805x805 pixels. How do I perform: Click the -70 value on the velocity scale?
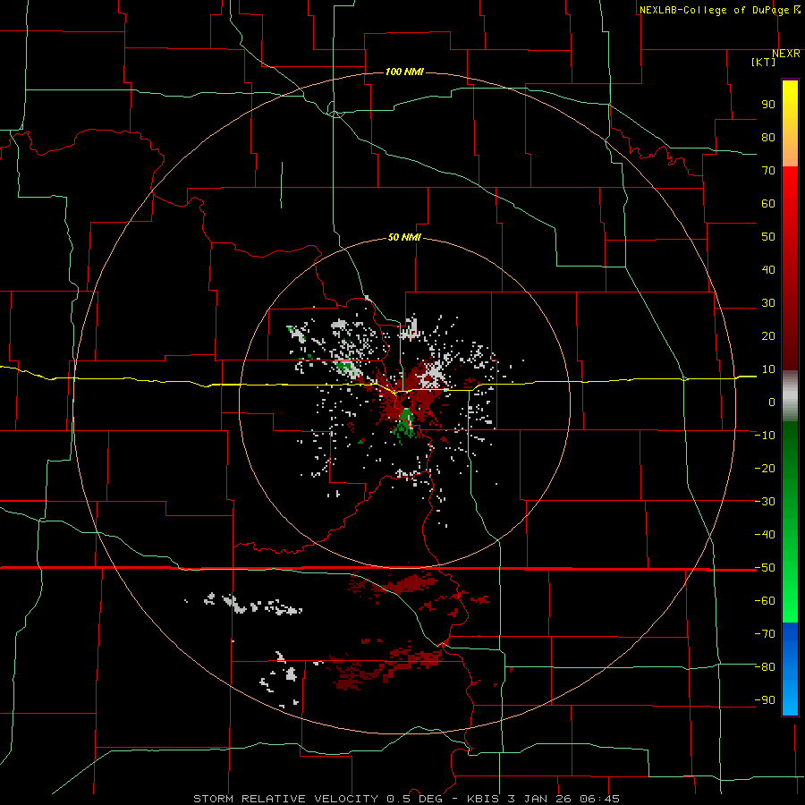click(x=765, y=634)
